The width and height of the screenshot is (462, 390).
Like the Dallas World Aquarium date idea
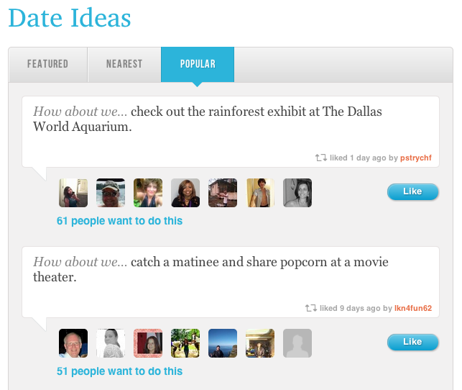click(412, 191)
